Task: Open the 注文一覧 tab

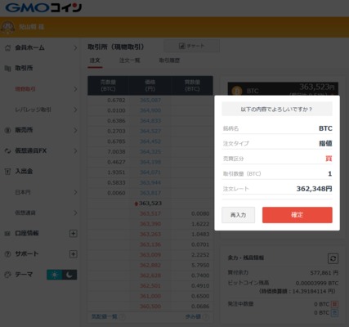Action: 130,60
